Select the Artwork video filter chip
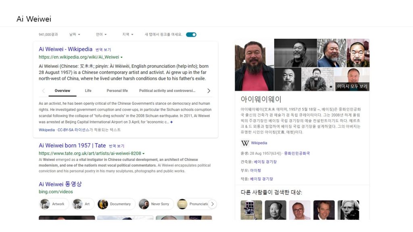The image size is (413, 232). tap(54, 204)
